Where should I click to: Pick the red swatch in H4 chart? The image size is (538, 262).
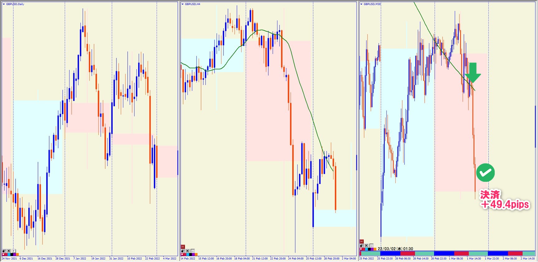[x=185, y=255]
